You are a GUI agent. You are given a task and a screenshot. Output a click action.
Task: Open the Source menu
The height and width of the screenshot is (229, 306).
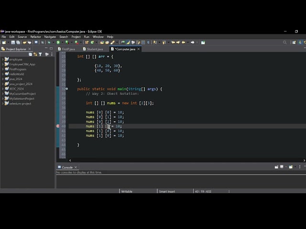22,37
